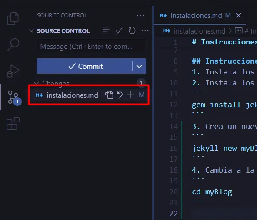Click the Changes count badge showing 1

[141, 83]
